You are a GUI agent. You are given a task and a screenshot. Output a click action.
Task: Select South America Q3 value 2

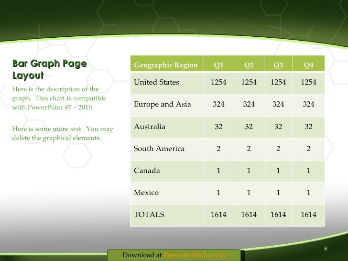(x=278, y=149)
